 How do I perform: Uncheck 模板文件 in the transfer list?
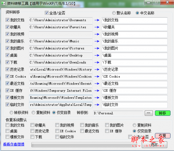(x=7, y=98)
